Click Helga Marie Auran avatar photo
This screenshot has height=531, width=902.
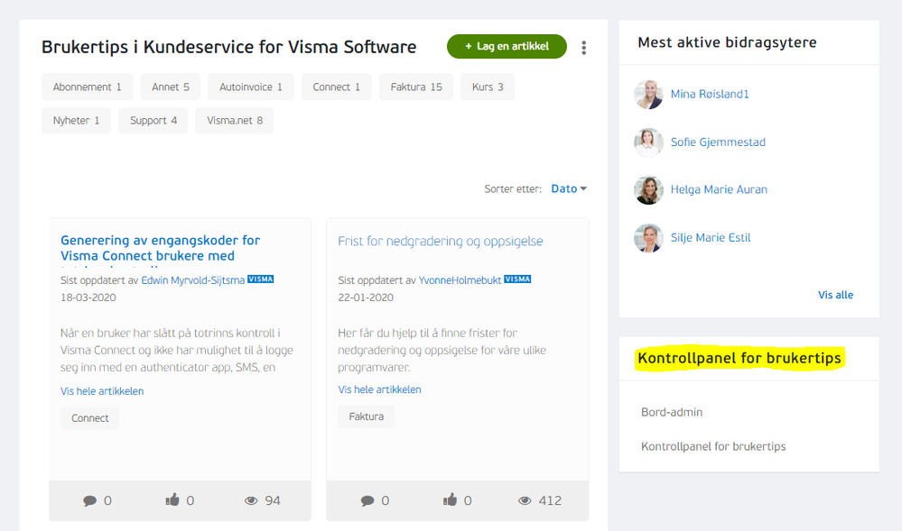pyautogui.click(x=648, y=189)
